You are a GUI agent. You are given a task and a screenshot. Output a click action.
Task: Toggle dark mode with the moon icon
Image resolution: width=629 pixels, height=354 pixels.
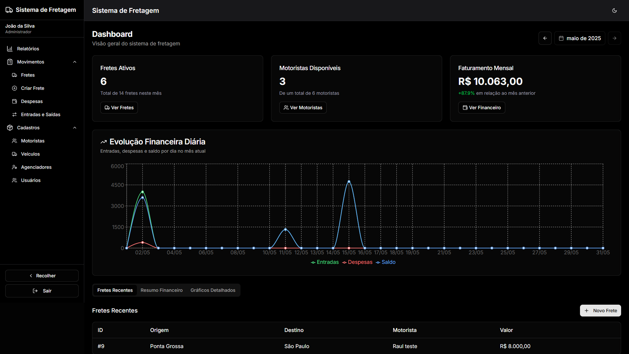[x=615, y=10]
